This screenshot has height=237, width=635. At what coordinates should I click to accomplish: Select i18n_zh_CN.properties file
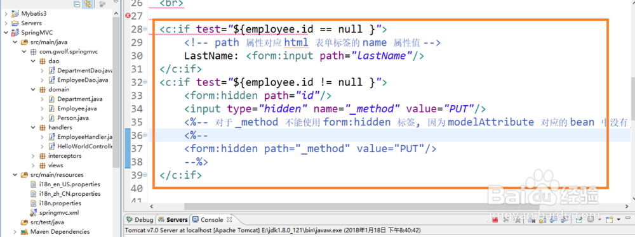[70, 194]
